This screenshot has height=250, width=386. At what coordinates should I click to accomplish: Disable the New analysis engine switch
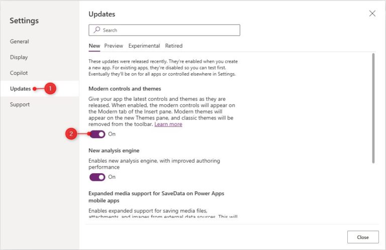pyautogui.click(x=98, y=177)
